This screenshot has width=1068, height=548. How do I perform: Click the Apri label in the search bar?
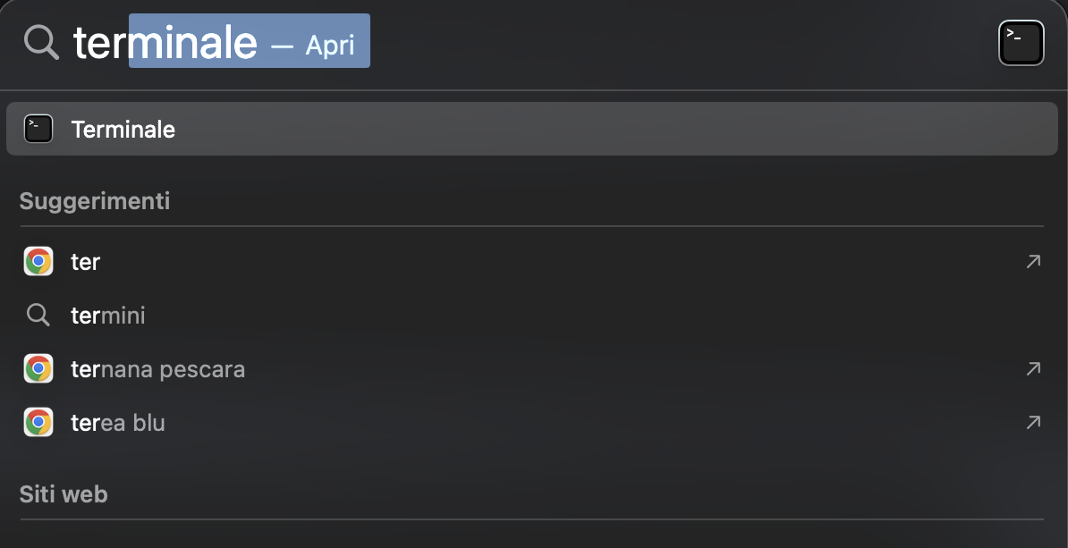(x=330, y=44)
